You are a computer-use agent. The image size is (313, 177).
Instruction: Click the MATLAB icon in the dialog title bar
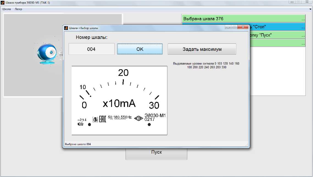tap(66, 28)
